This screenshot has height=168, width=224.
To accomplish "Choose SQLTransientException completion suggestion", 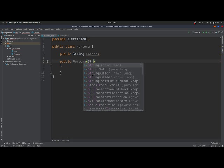I will (113, 97).
